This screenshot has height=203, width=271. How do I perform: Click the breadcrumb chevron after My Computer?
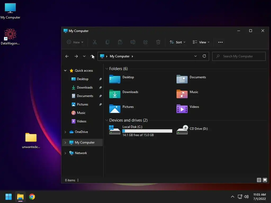pos(132,56)
